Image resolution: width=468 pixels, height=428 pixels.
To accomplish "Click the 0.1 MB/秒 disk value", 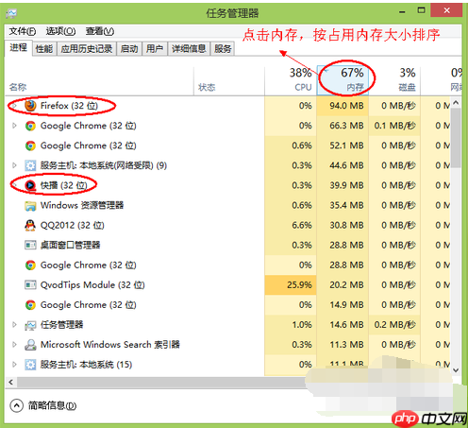I will click(x=395, y=126).
